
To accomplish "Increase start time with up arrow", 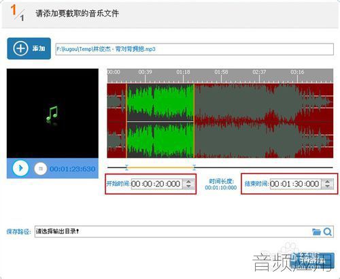I will pyautogui.click(x=188, y=181).
